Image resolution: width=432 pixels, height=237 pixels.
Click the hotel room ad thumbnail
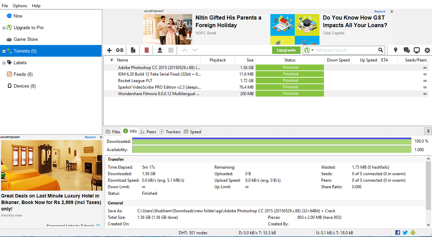coord(51,165)
